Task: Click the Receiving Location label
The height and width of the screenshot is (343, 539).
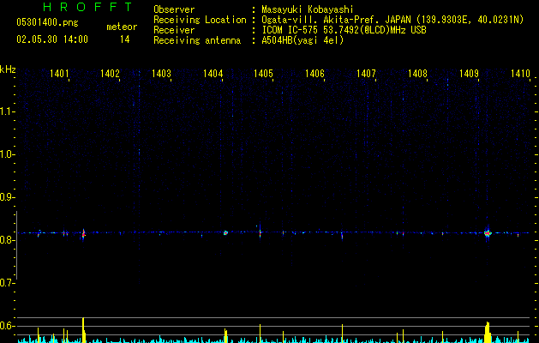Action: point(200,20)
